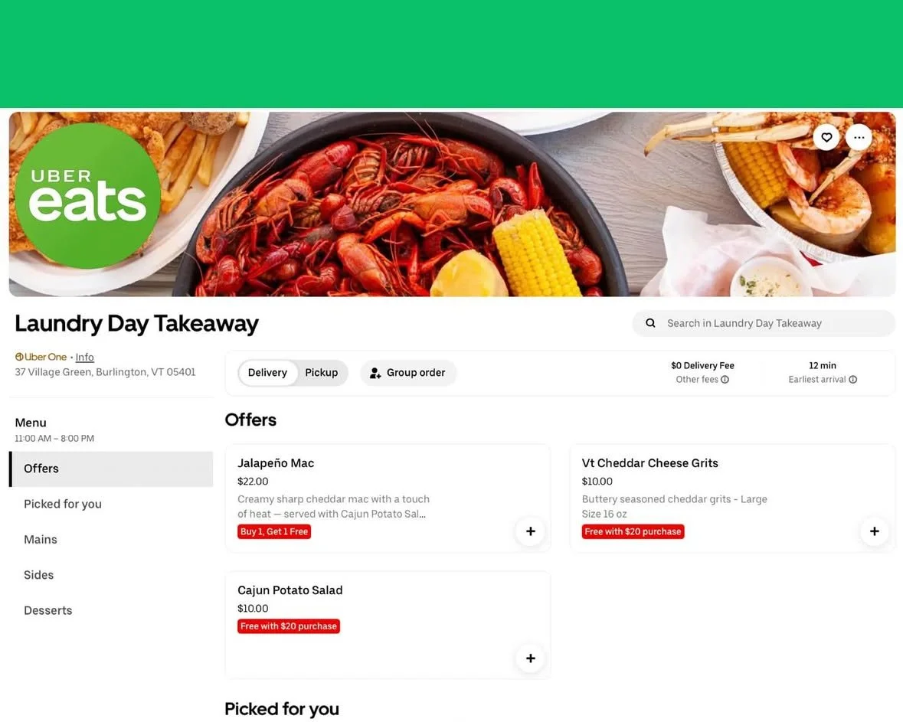Screen dimensions: 903x722
Task: Add Jalapeño Mac with its plus icon
Action: [531, 531]
